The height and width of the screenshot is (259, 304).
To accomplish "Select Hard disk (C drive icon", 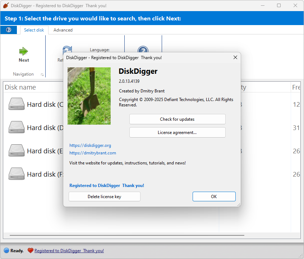I will click(17, 104).
